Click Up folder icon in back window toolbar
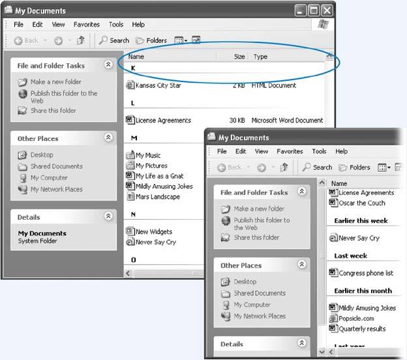 coord(81,40)
